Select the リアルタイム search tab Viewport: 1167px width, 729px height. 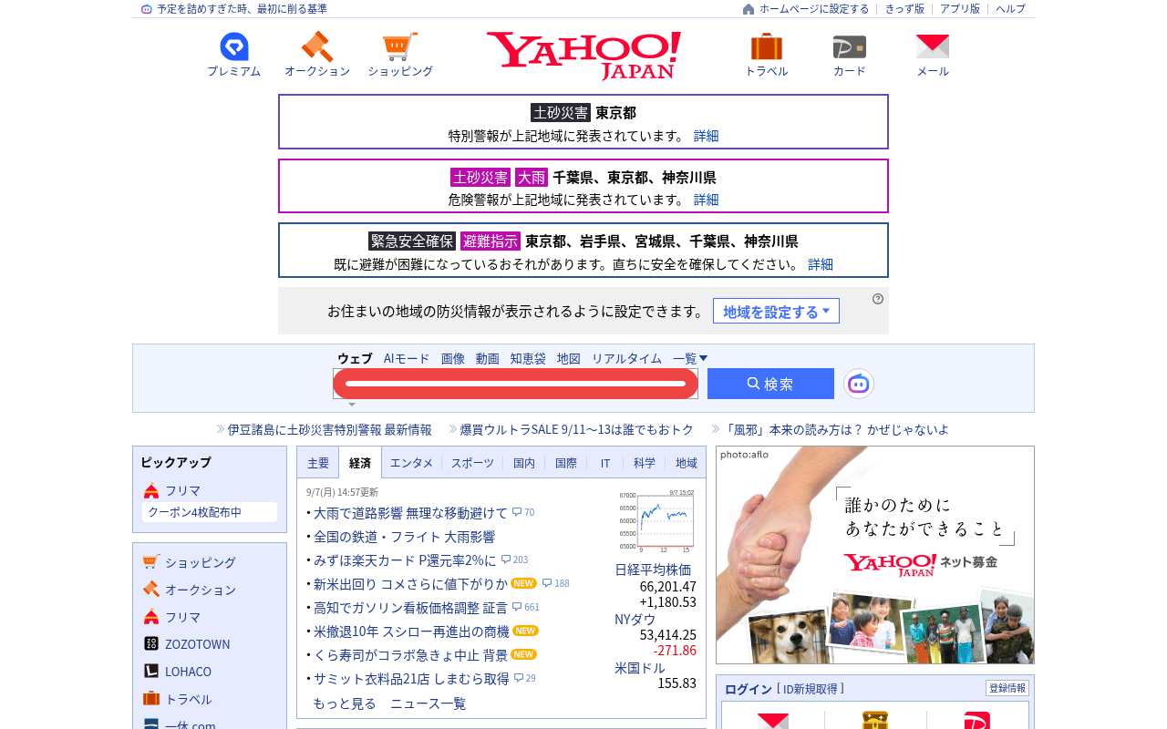[626, 358]
